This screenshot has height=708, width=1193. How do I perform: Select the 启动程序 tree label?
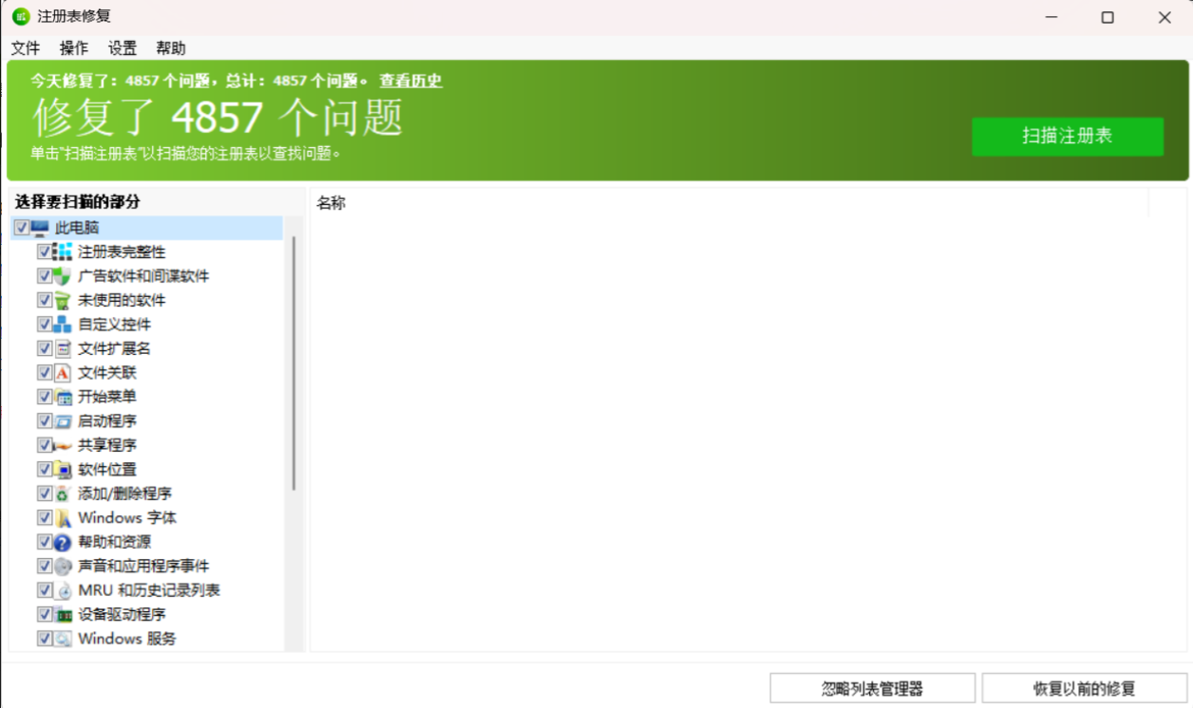(107, 421)
